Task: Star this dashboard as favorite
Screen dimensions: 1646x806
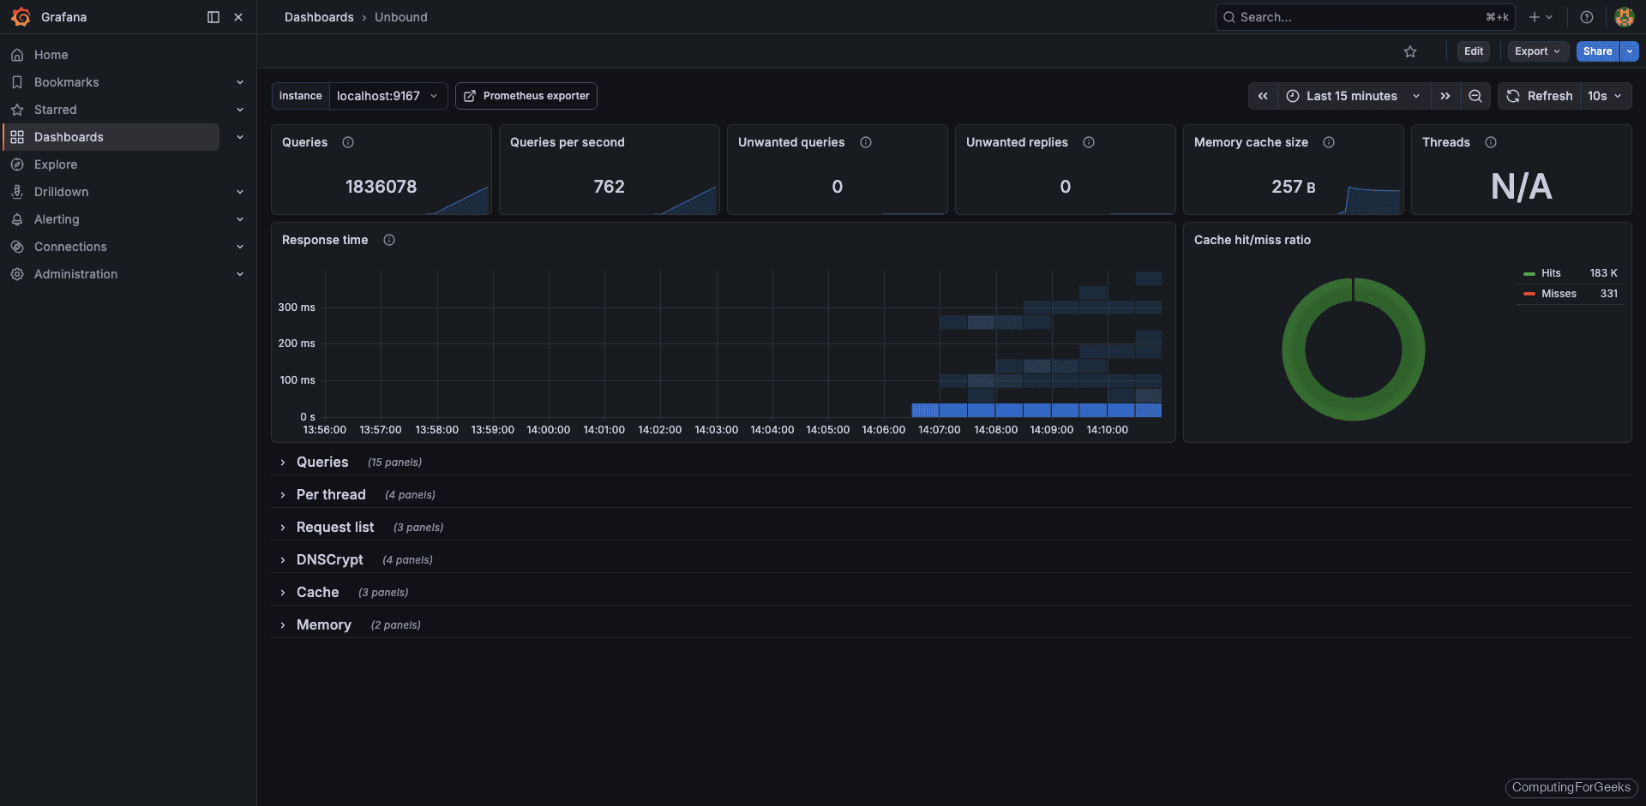Action: [x=1410, y=51]
